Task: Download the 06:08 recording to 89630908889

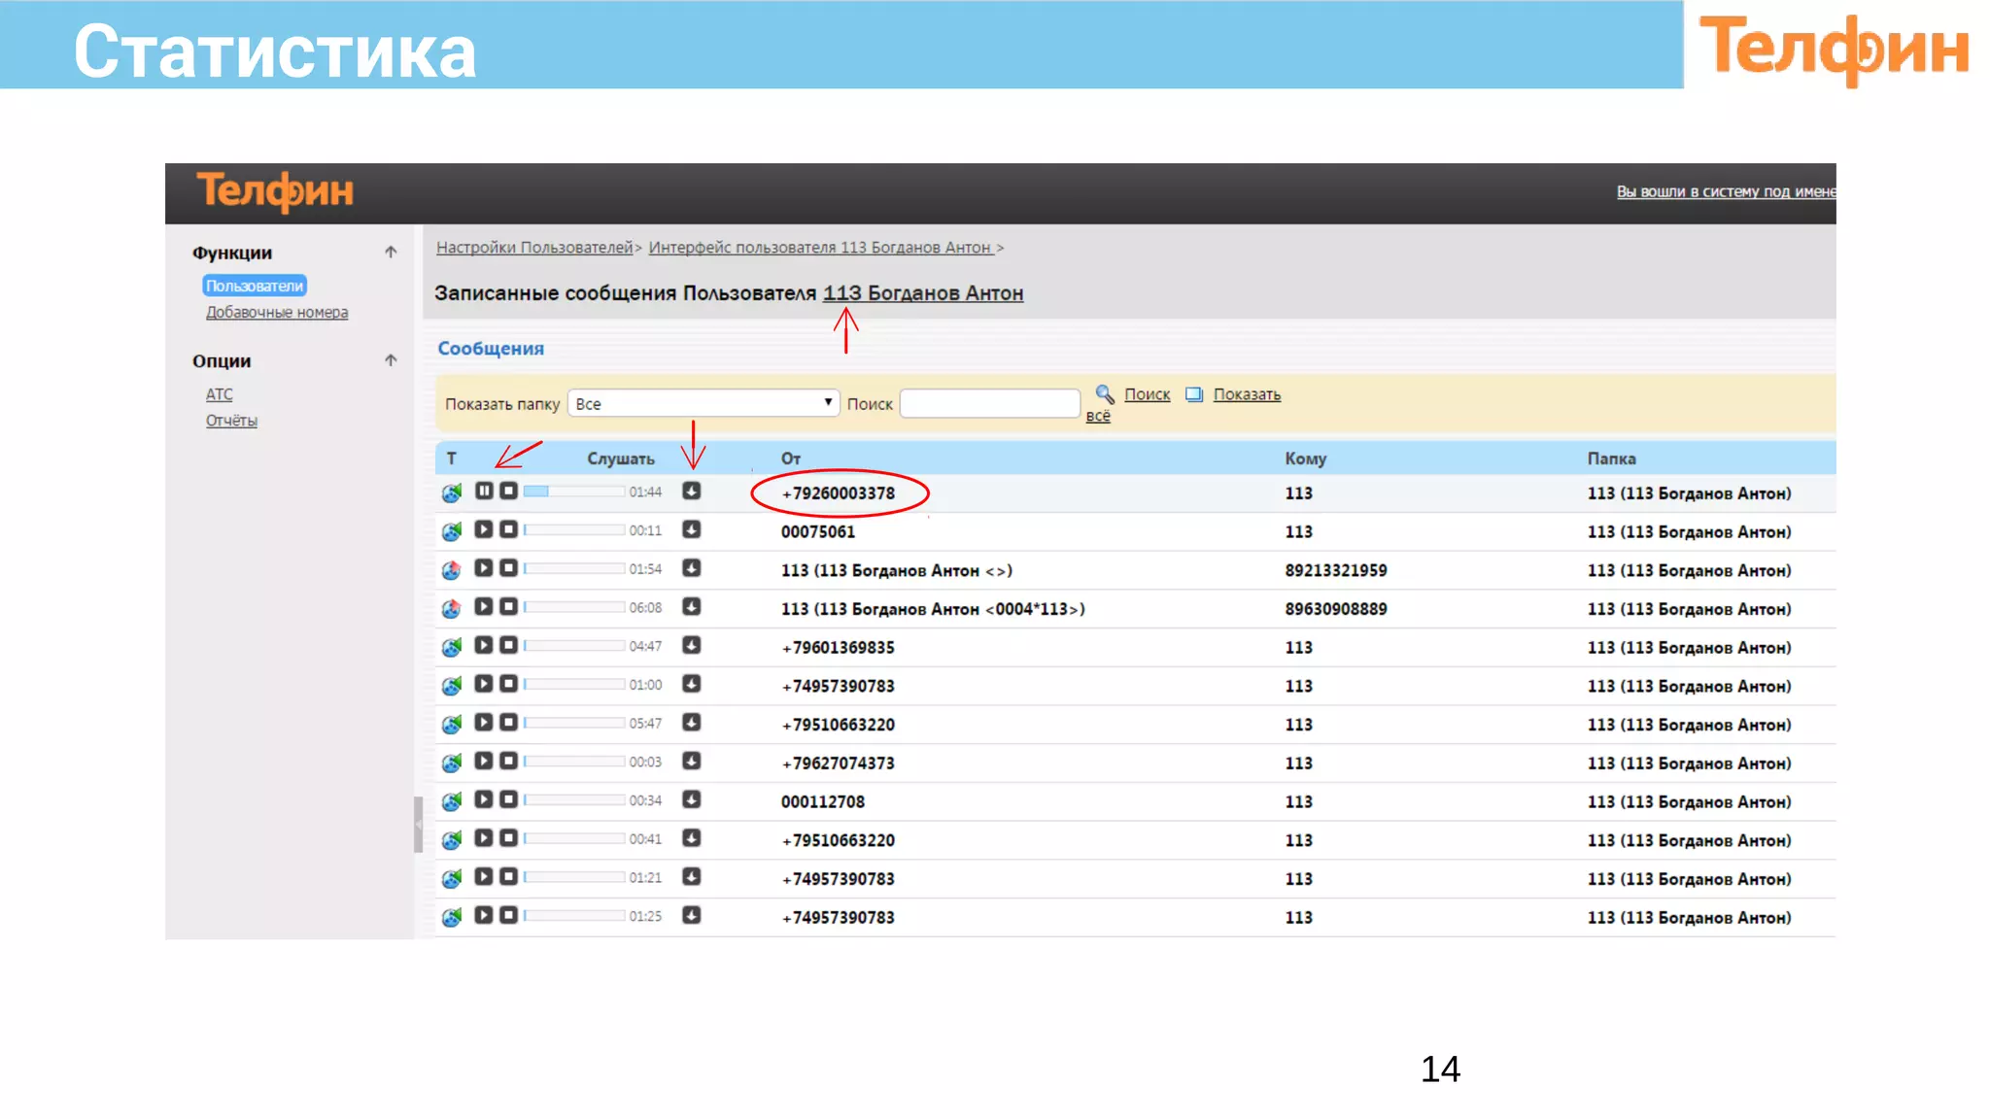Action: [691, 607]
